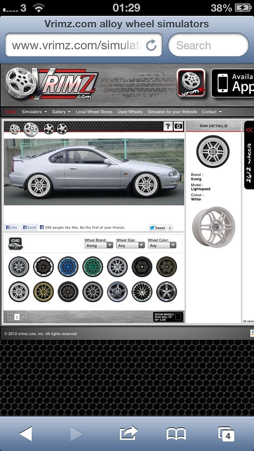The image size is (254, 451).
Task: Click the enlarged wheel icon in the simulator header
Action: click(x=31, y=129)
